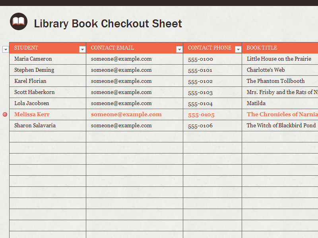Select the Scott Haberkorn cell
This screenshot has width=318, height=238.
coord(48,92)
